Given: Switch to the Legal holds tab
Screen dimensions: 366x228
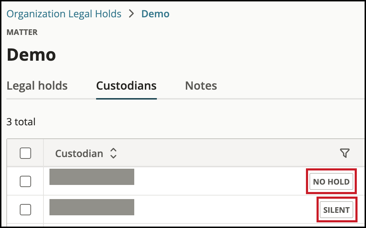Looking at the screenshot, I should [37, 85].
